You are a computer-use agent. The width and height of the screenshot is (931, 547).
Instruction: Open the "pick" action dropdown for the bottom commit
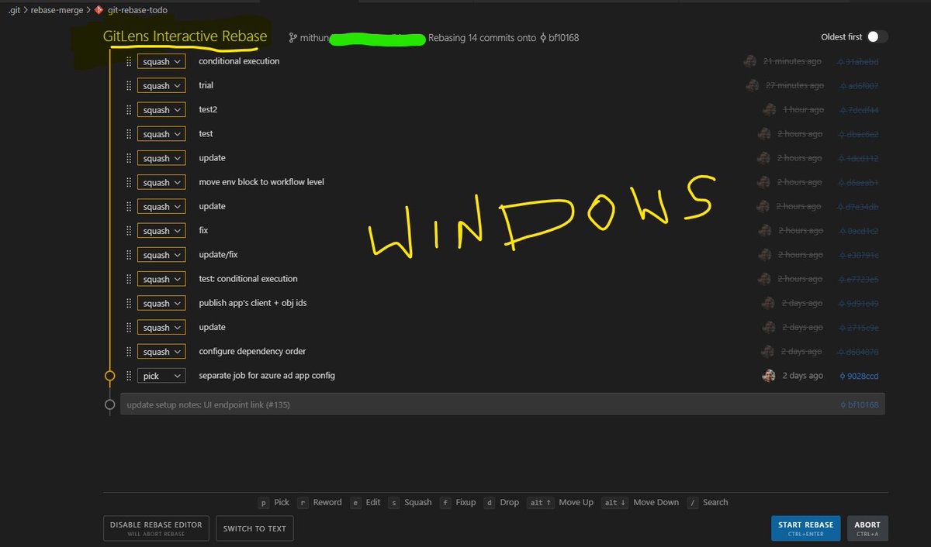point(161,375)
